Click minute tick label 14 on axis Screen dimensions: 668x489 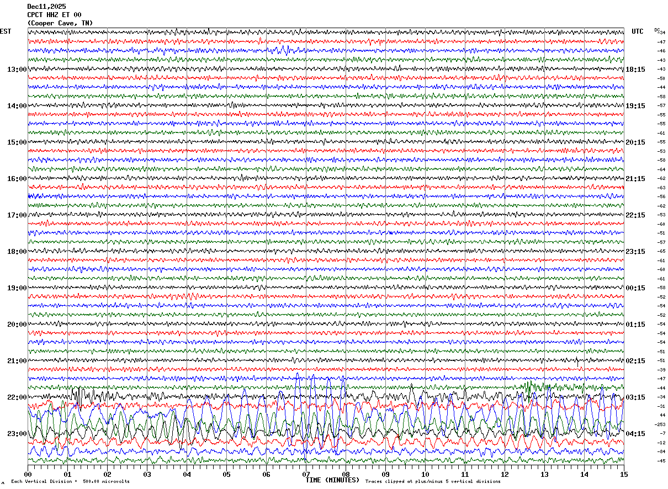click(x=584, y=474)
